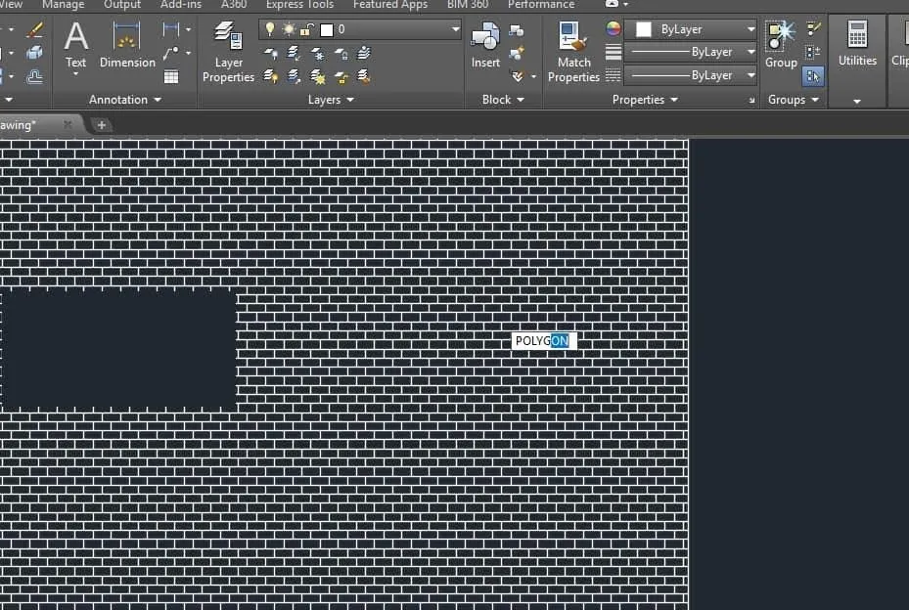909x610 pixels.
Task: Open the Output ribbon tab
Action: click(122, 5)
